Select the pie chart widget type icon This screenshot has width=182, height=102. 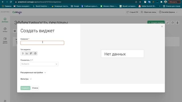click(x=35, y=54)
